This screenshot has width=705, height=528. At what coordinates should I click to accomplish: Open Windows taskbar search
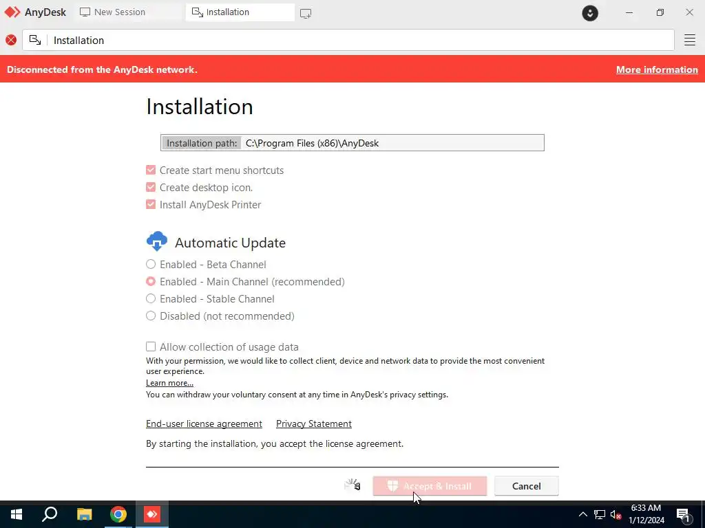click(x=50, y=514)
